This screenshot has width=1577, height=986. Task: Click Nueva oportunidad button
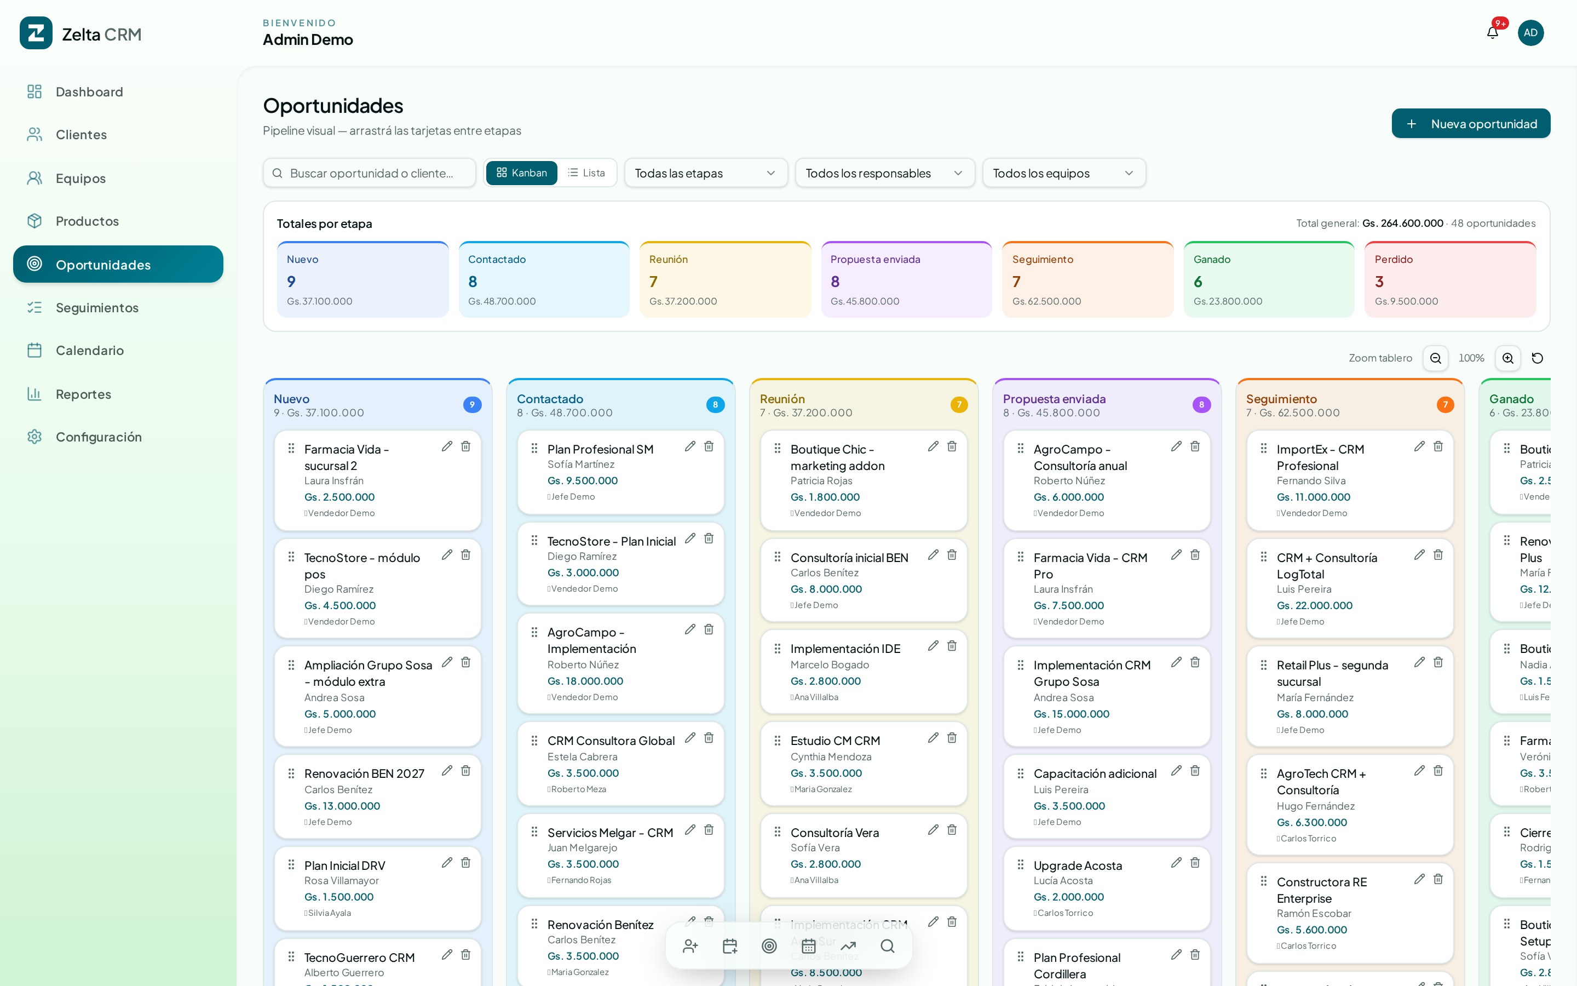pyautogui.click(x=1471, y=123)
